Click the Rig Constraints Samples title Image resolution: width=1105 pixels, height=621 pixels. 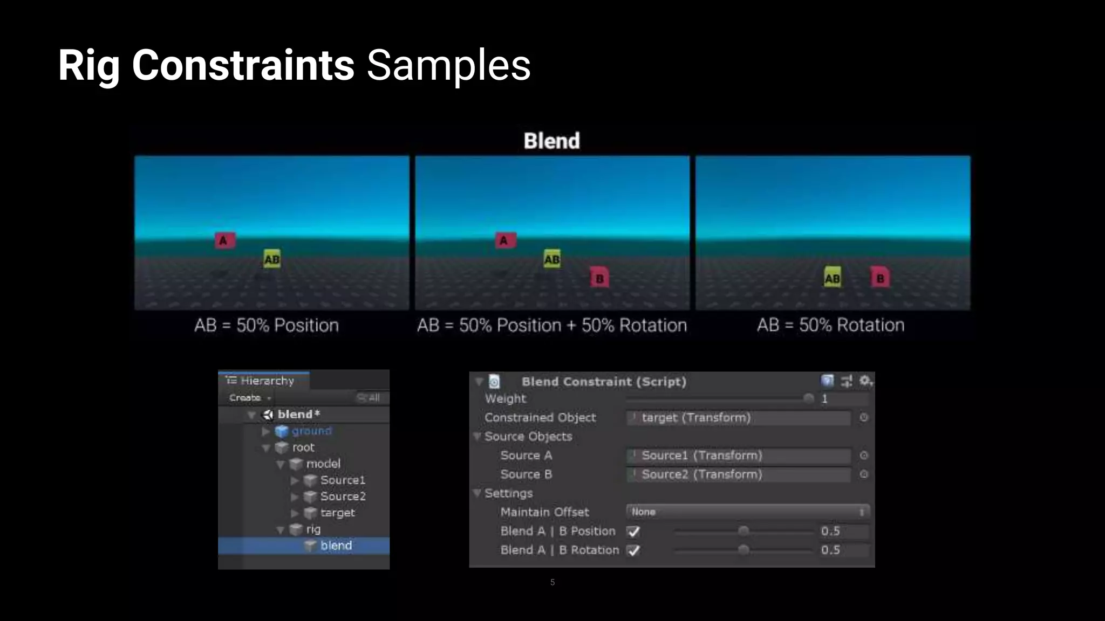pos(295,65)
